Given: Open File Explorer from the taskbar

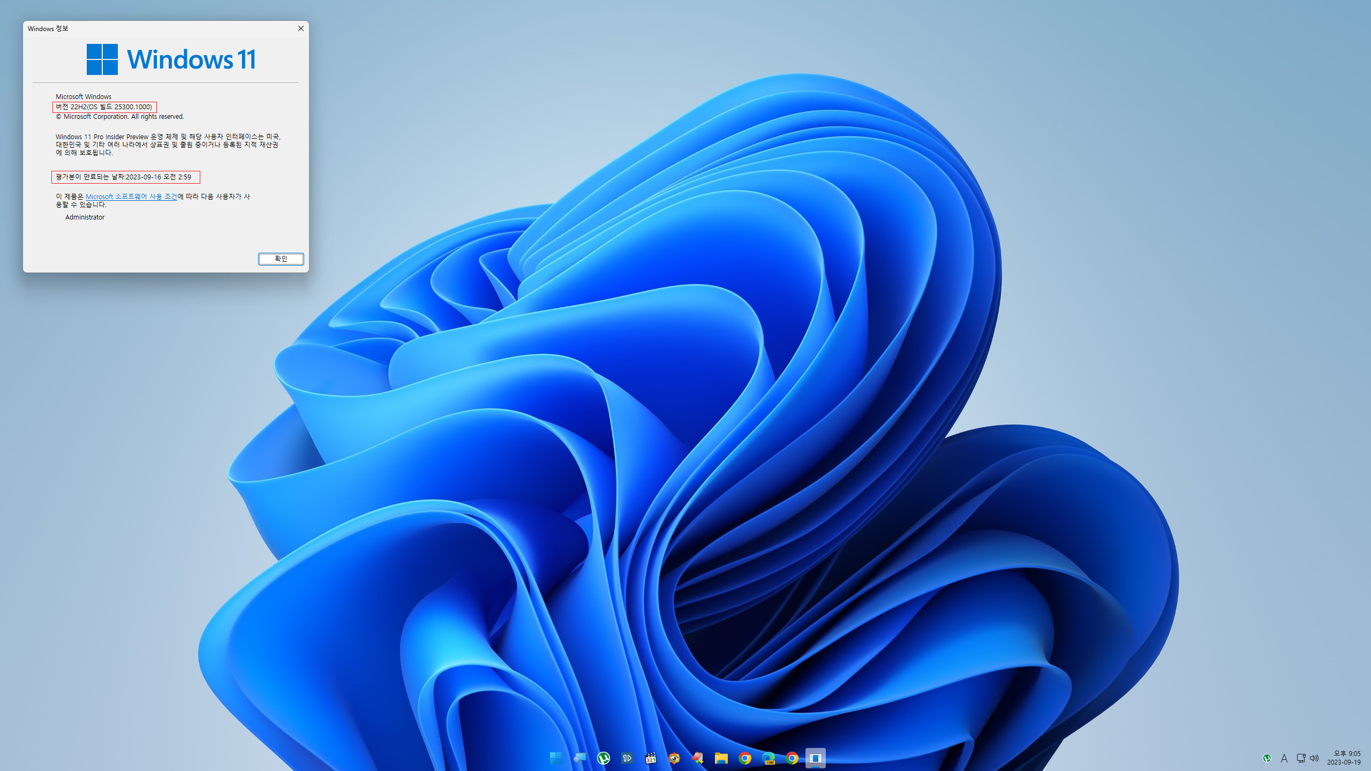Looking at the screenshot, I should coord(721,758).
